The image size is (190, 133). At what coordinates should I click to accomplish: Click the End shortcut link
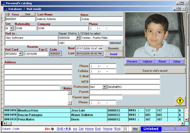[x=98, y=129]
